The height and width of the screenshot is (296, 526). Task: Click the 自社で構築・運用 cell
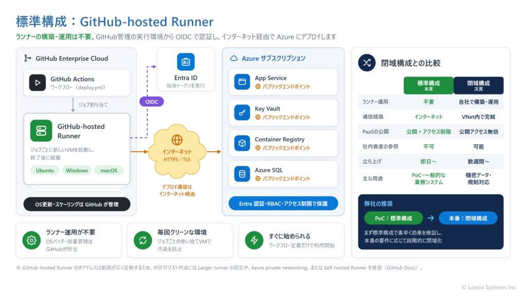coord(478,102)
